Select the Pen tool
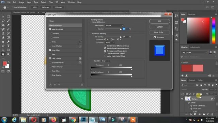Image resolution: width=218 pixels, height=123 pixels. click(3, 46)
